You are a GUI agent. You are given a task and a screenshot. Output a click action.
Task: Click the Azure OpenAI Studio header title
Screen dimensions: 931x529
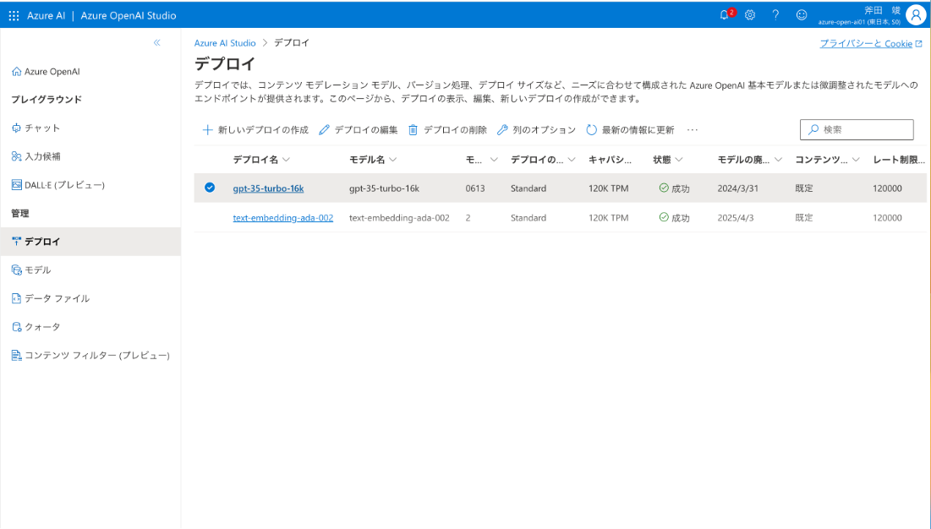tap(129, 16)
